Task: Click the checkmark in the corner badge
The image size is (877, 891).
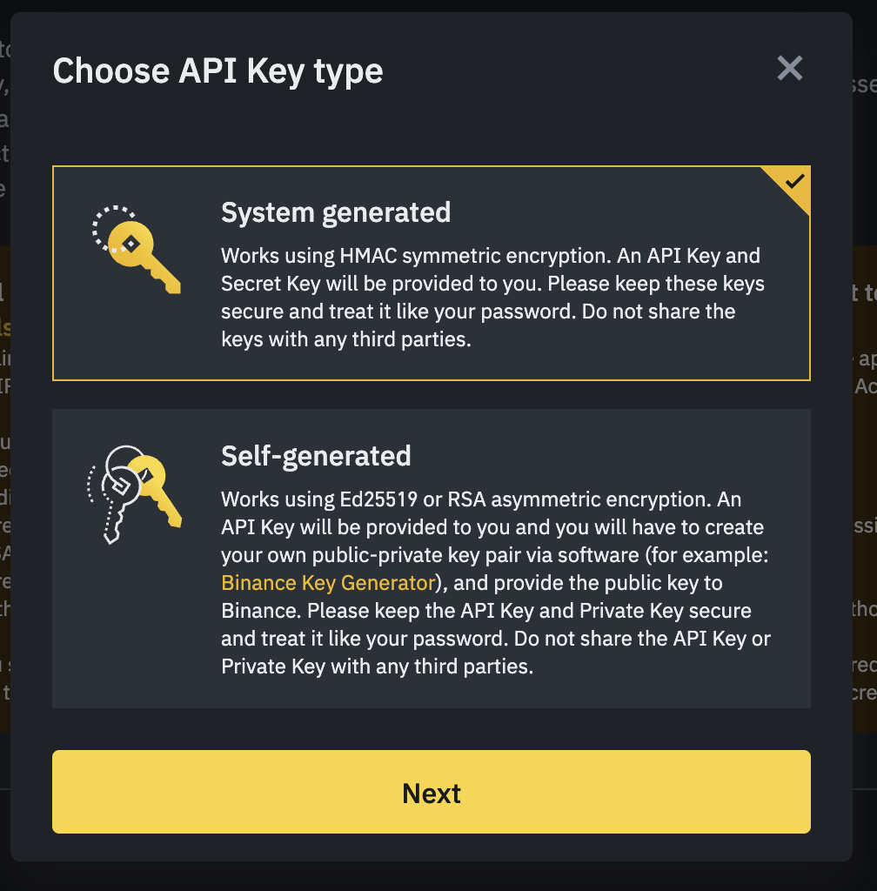Action: click(794, 182)
